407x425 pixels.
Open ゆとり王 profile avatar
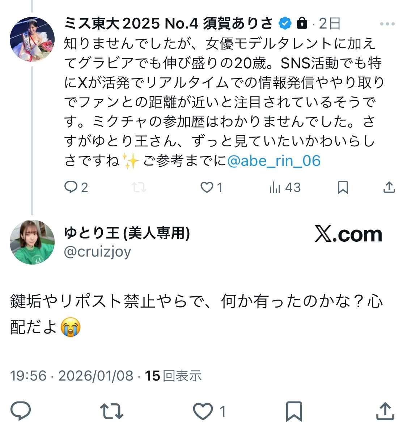pos(32,242)
